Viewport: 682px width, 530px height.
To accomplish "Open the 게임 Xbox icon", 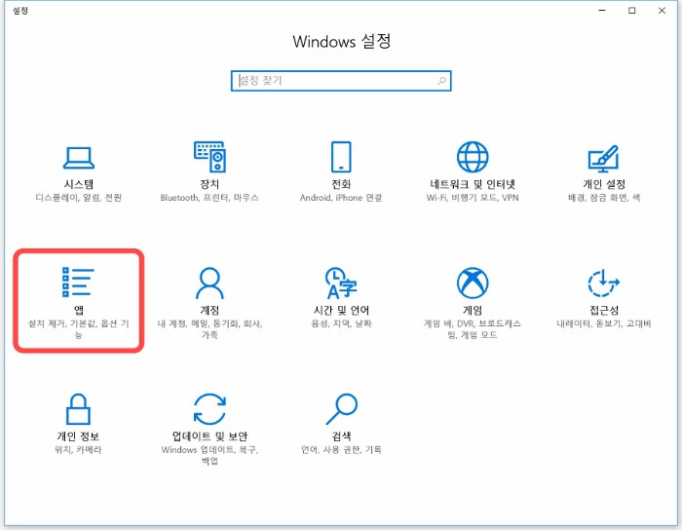I will pos(473,283).
